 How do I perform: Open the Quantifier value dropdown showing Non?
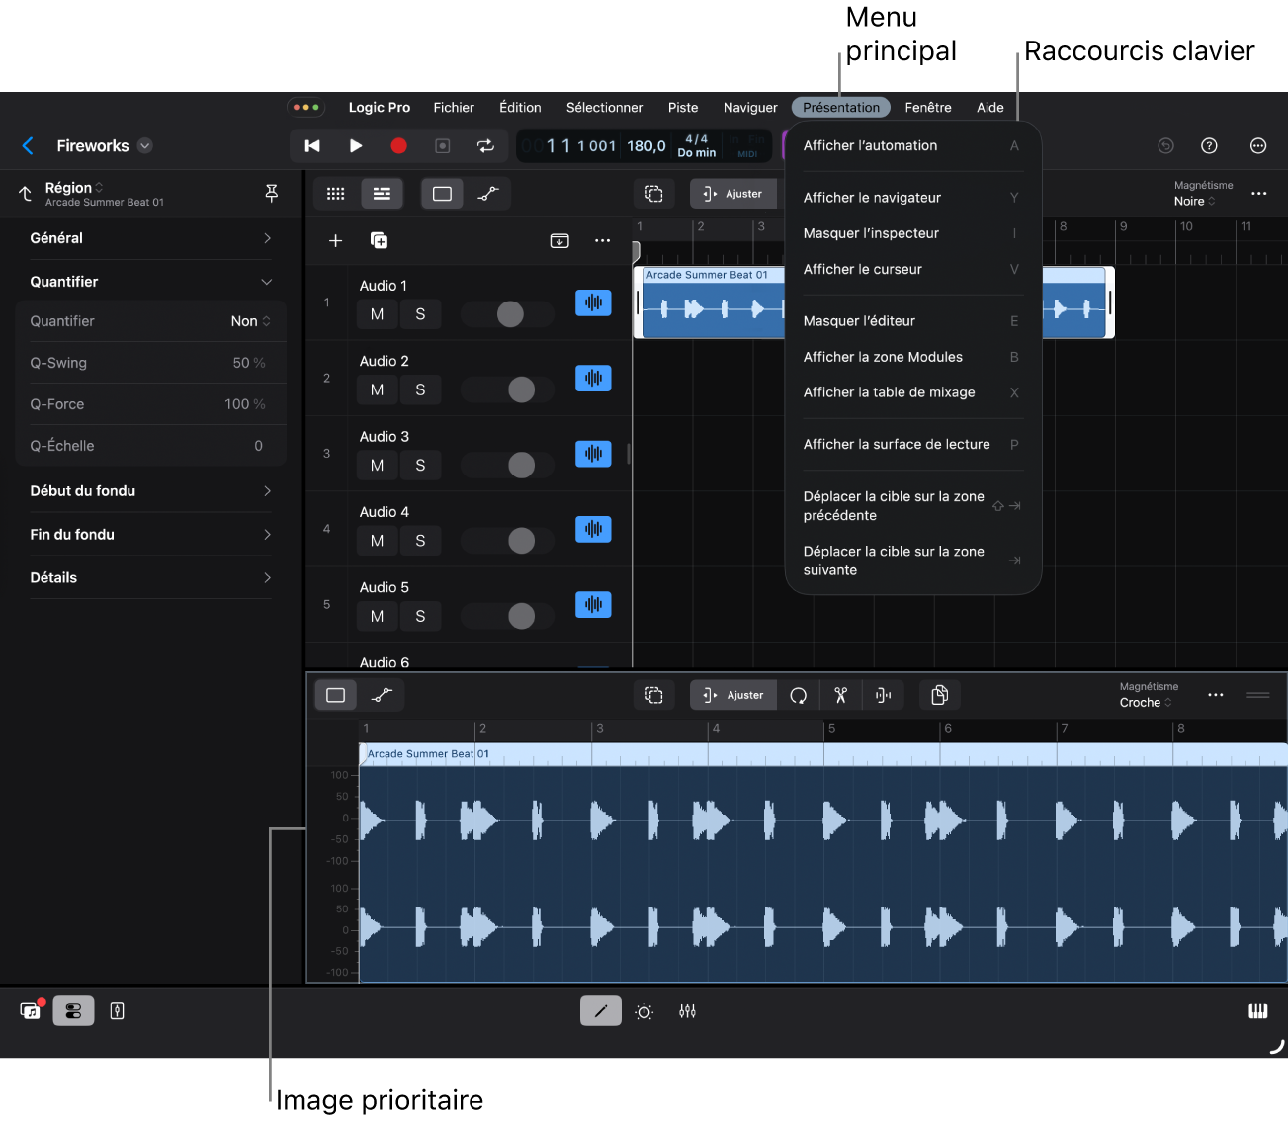tap(250, 321)
